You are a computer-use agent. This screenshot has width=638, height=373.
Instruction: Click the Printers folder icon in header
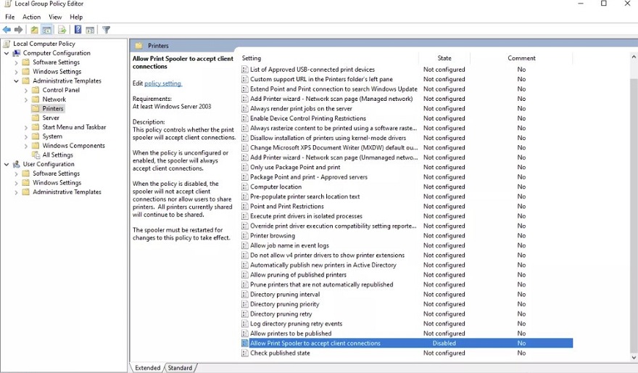pyautogui.click(x=138, y=46)
